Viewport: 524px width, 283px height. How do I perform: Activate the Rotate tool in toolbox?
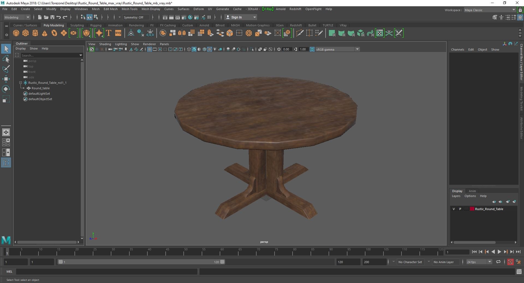6,89
